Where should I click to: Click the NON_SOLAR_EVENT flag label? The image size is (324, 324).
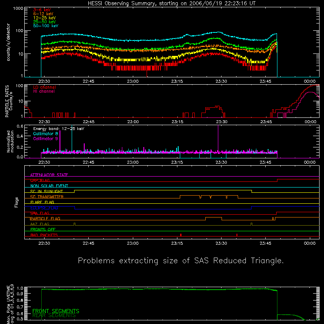[x=49, y=186]
